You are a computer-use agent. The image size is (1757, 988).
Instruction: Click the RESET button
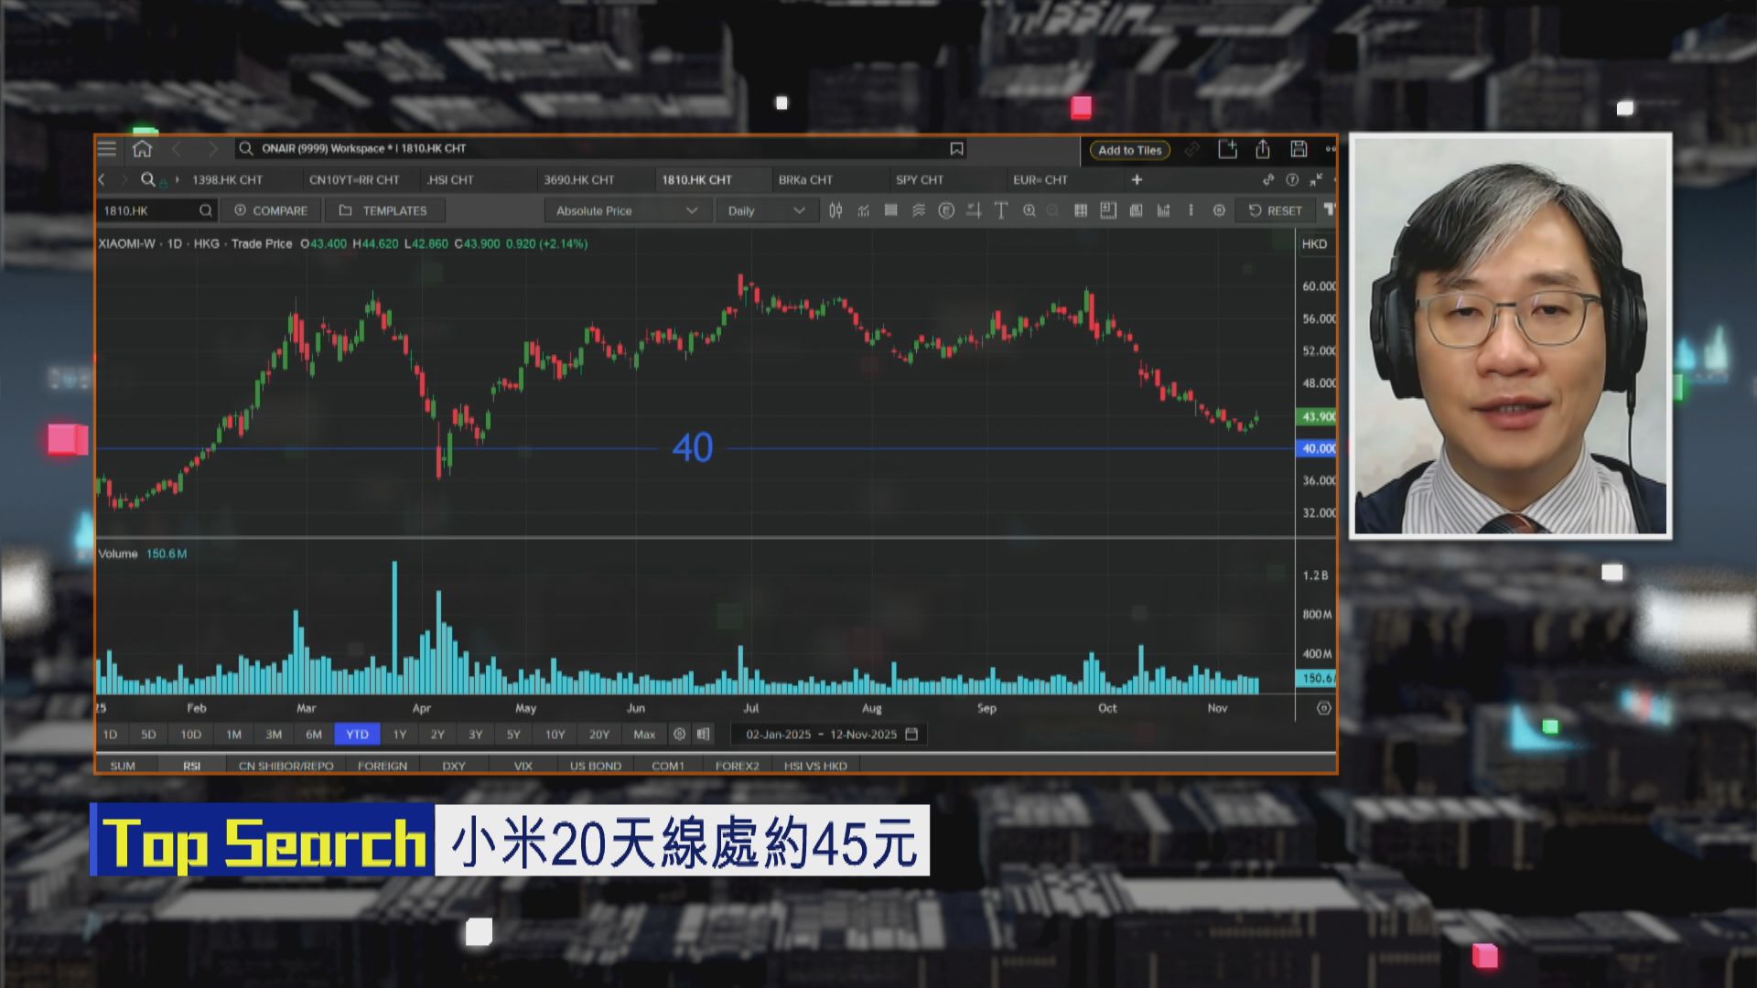1276,210
